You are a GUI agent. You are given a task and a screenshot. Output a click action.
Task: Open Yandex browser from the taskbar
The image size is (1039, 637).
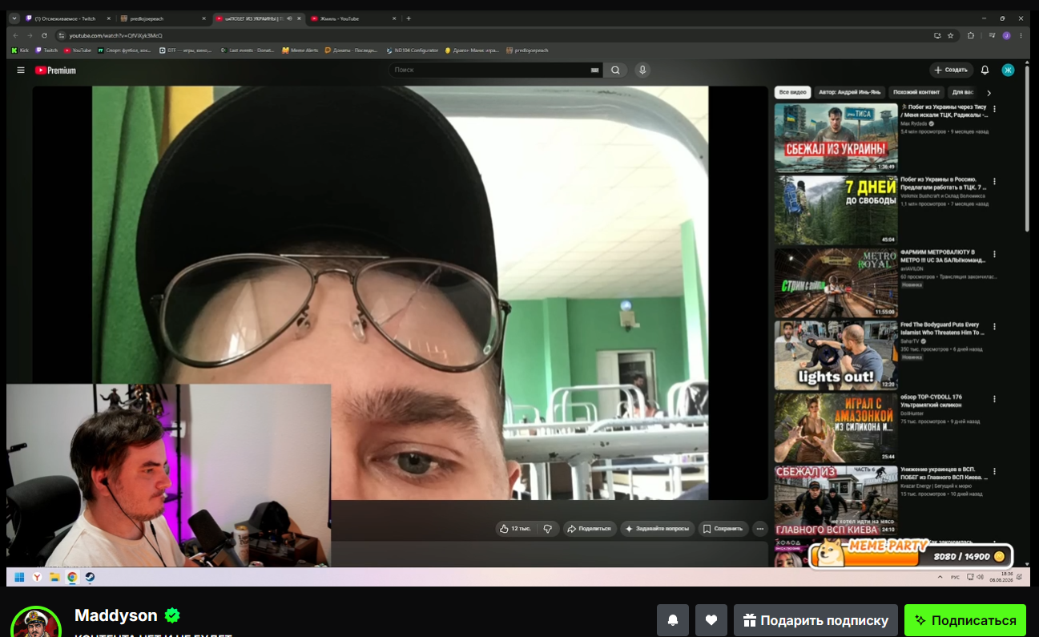[38, 577]
